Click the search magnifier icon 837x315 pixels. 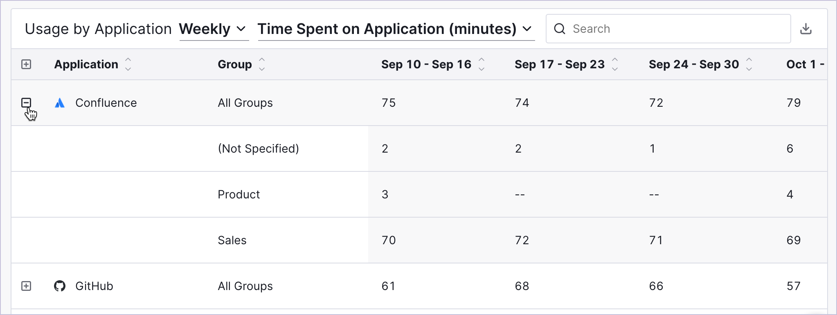point(560,29)
